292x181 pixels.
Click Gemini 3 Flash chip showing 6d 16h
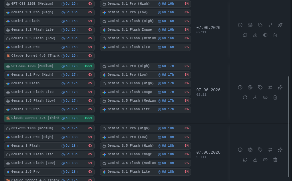click(49, 21)
